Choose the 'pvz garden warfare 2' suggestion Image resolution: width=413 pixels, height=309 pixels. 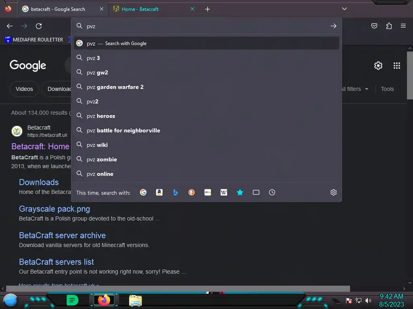[x=206, y=87]
